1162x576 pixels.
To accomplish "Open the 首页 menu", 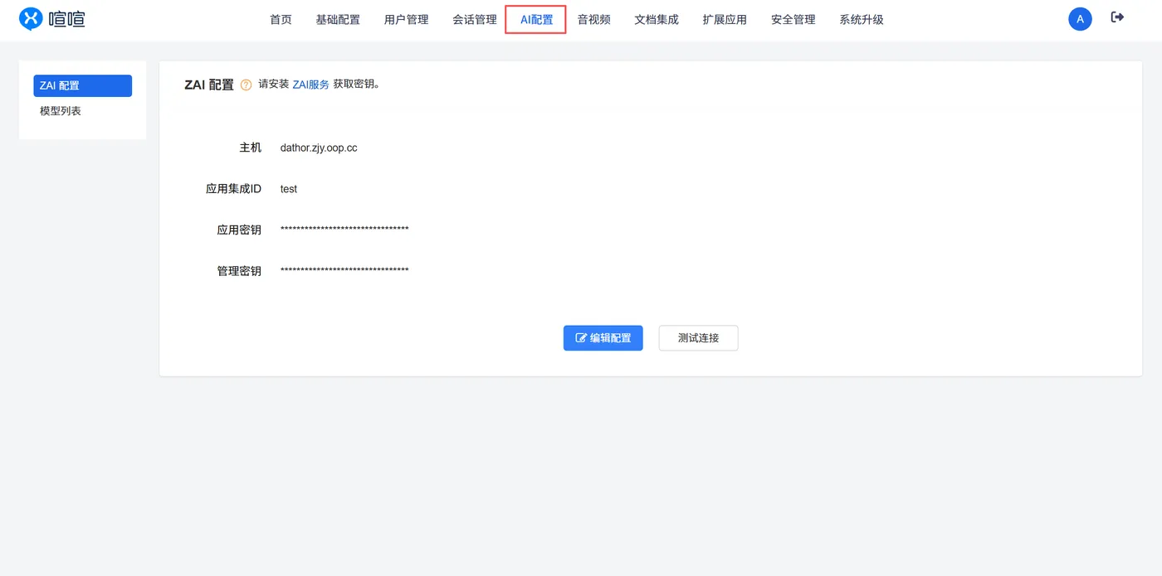I will point(281,19).
